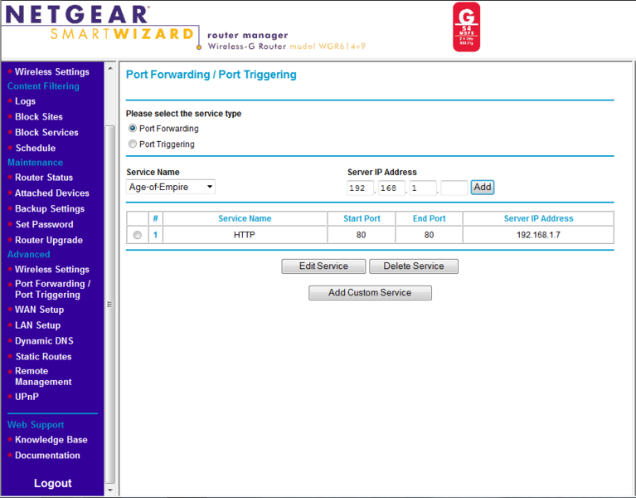Click the Add button next to Server IP

[483, 187]
